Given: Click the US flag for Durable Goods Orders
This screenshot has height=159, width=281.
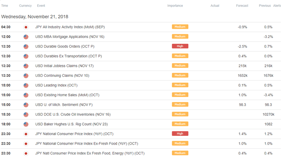Looking at the screenshot, I should tap(26, 47).
